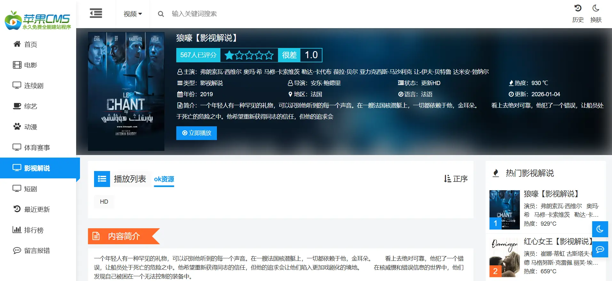Click the 影视解说 type link
The image size is (612, 281).
click(211, 83)
